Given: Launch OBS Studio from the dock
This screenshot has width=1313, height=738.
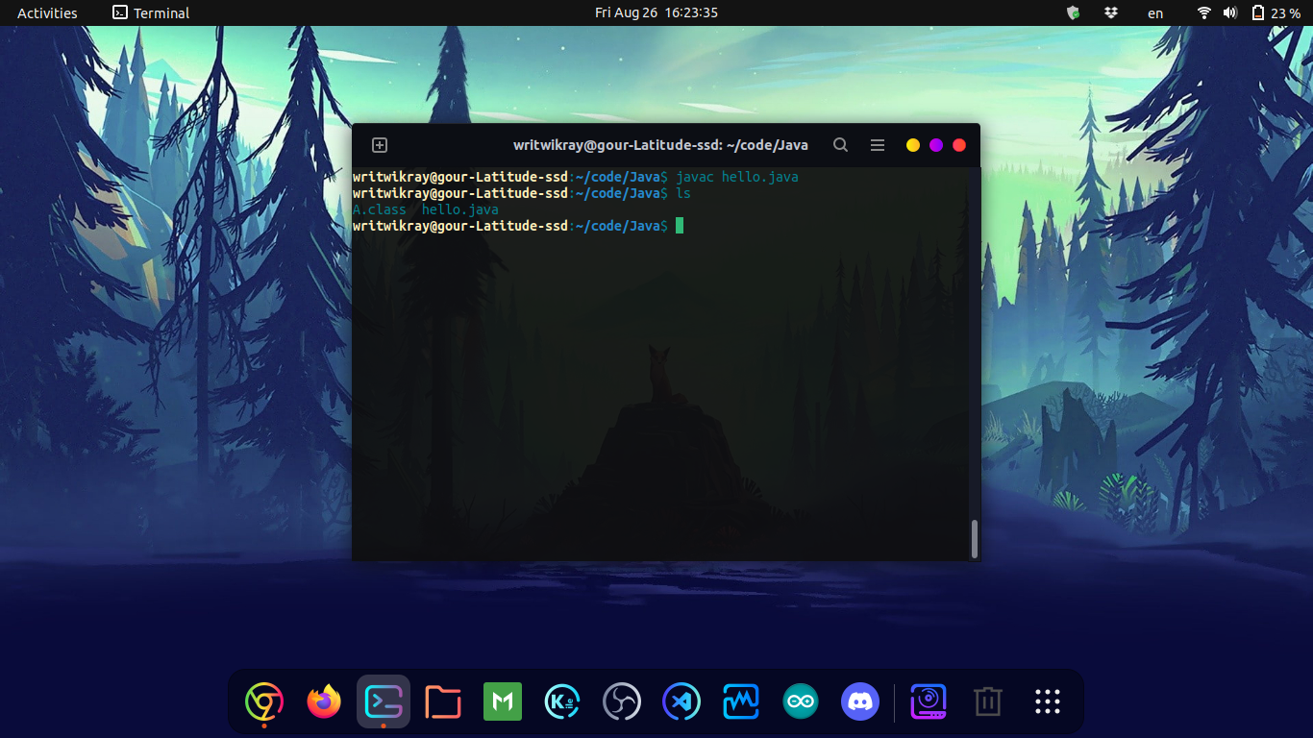Looking at the screenshot, I should tap(622, 701).
